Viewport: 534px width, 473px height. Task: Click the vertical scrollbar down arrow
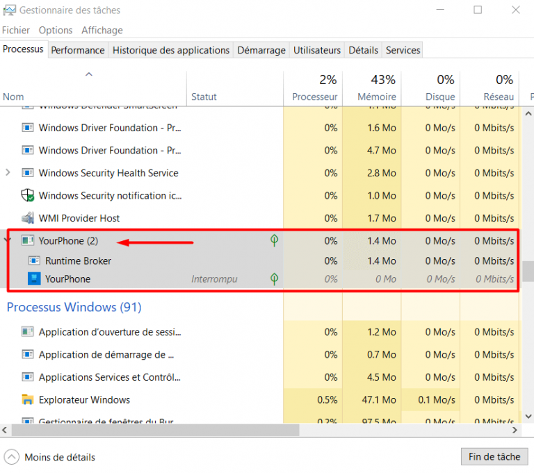[528, 416]
